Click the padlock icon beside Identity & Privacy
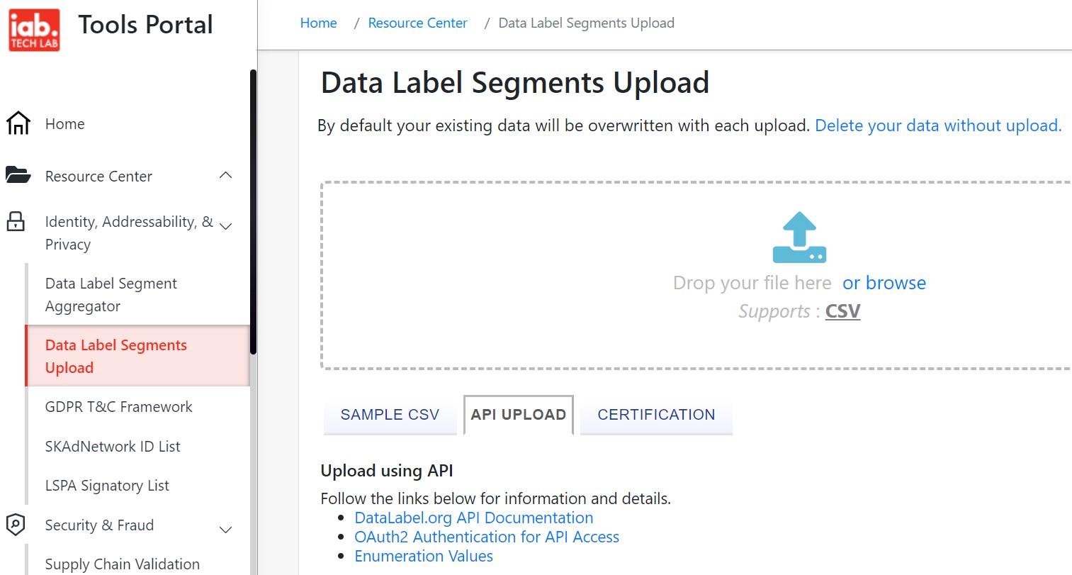This screenshot has width=1072, height=575. pyautogui.click(x=16, y=221)
